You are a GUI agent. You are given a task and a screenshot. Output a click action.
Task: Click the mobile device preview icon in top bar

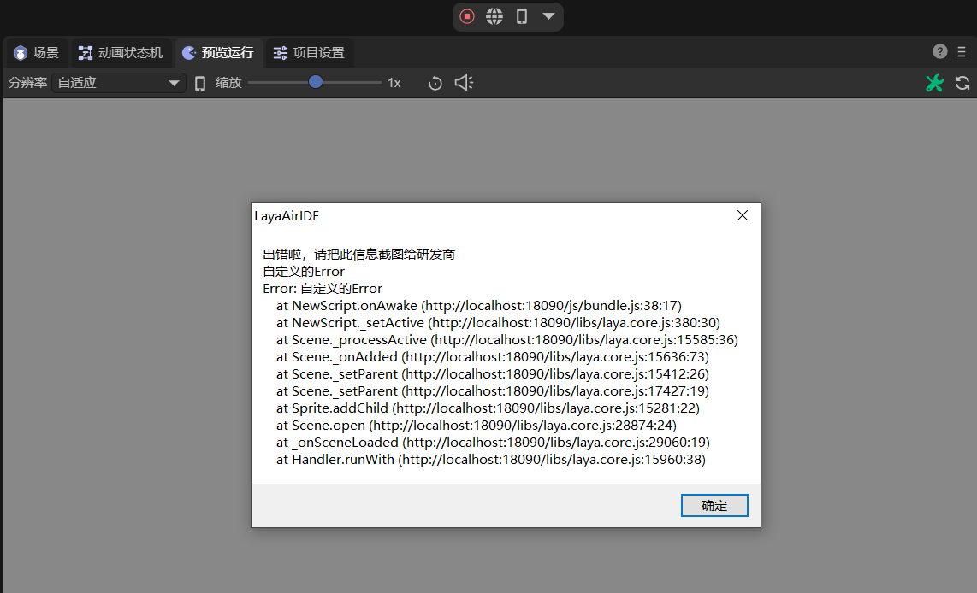point(521,16)
